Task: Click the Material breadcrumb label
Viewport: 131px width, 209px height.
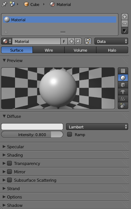Action: (x=64, y=5)
